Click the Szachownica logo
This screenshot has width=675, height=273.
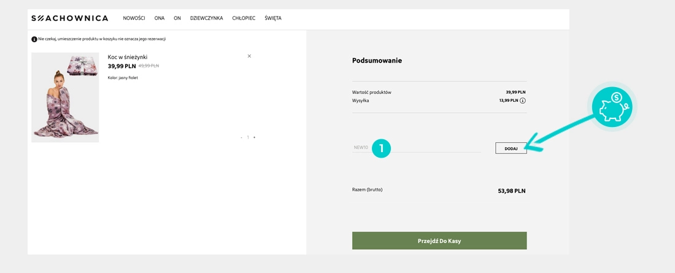point(69,18)
